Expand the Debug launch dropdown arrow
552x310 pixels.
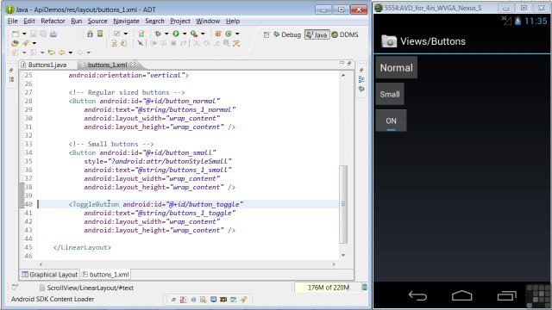[x=166, y=34]
